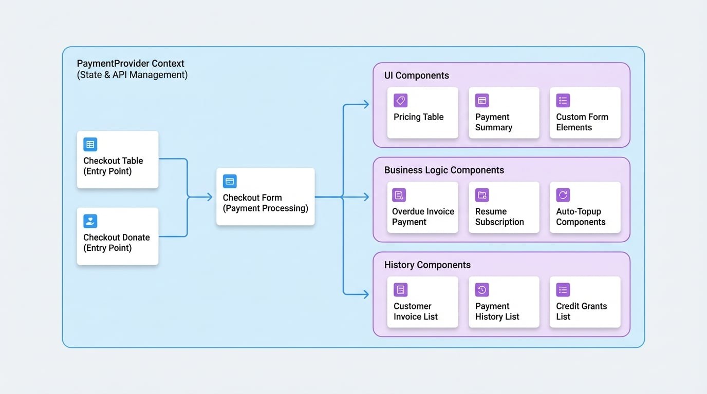Select the Checkout Form processing node
This screenshot has height=394, width=707.
(x=265, y=196)
